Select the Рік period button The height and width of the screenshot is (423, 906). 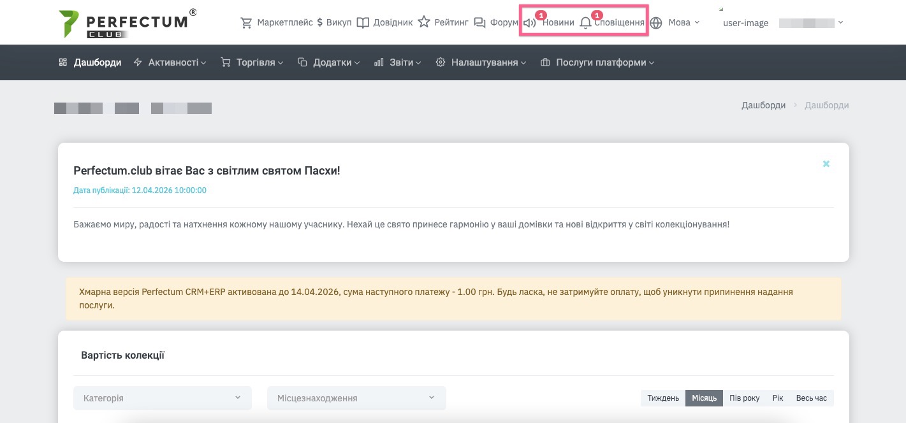[777, 398]
